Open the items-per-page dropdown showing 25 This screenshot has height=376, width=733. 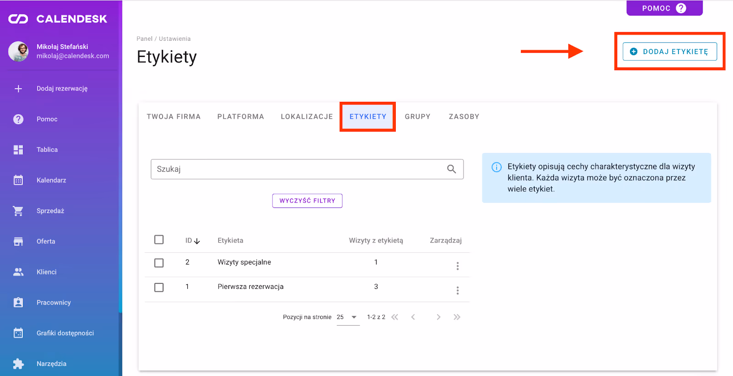coord(347,317)
